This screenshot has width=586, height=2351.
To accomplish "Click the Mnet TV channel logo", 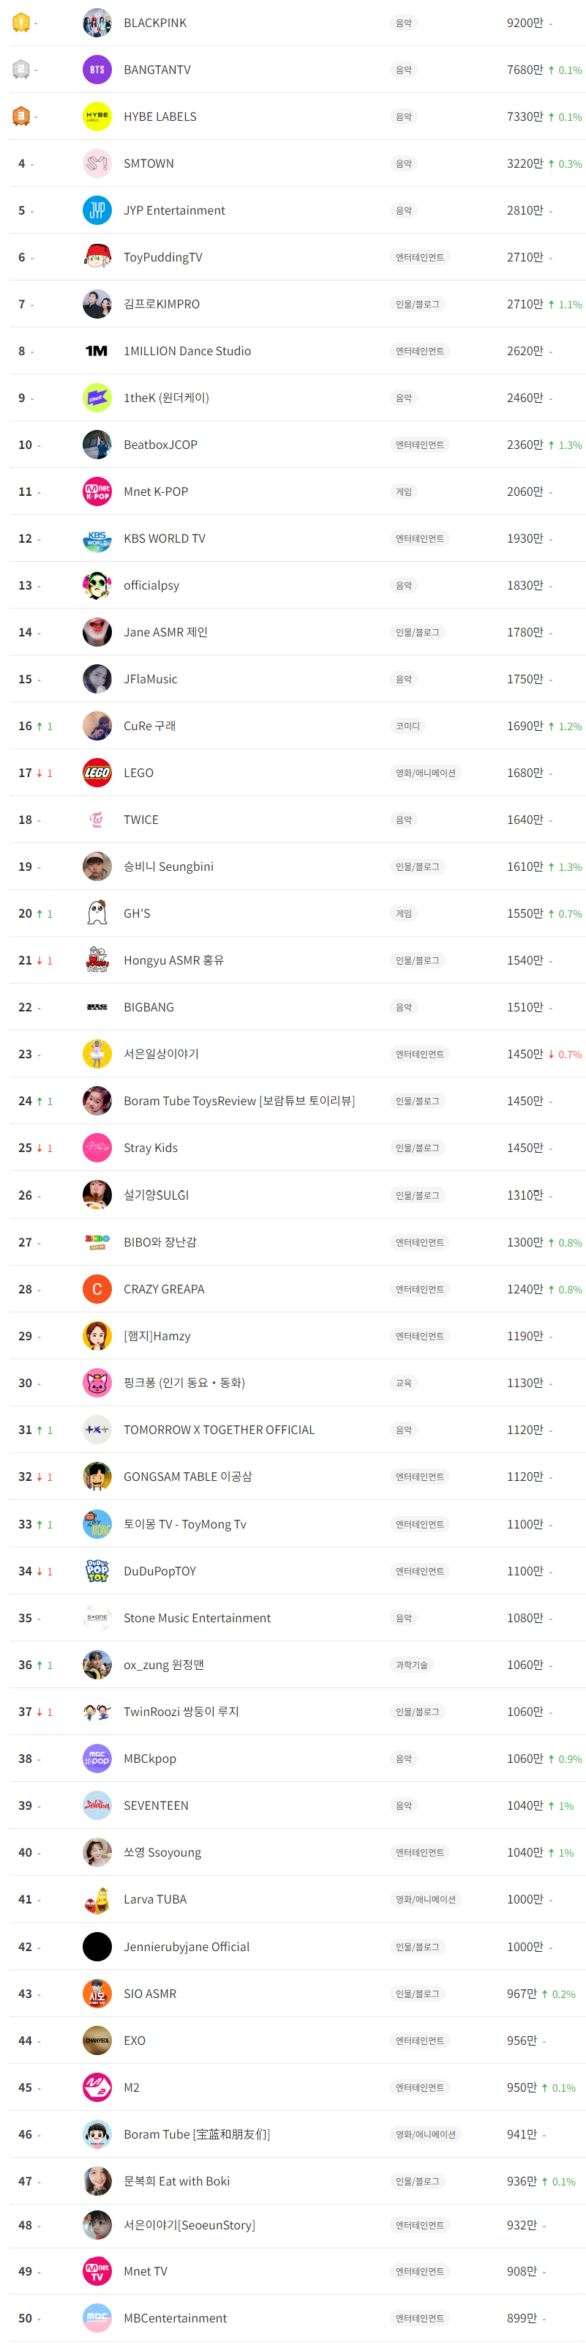I will (97, 2272).
